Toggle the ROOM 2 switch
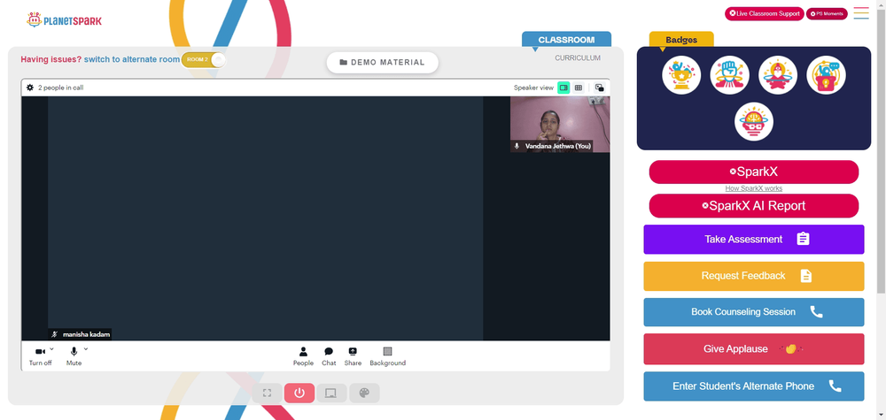The height and width of the screenshot is (420, 886). [x=204, y=59]
